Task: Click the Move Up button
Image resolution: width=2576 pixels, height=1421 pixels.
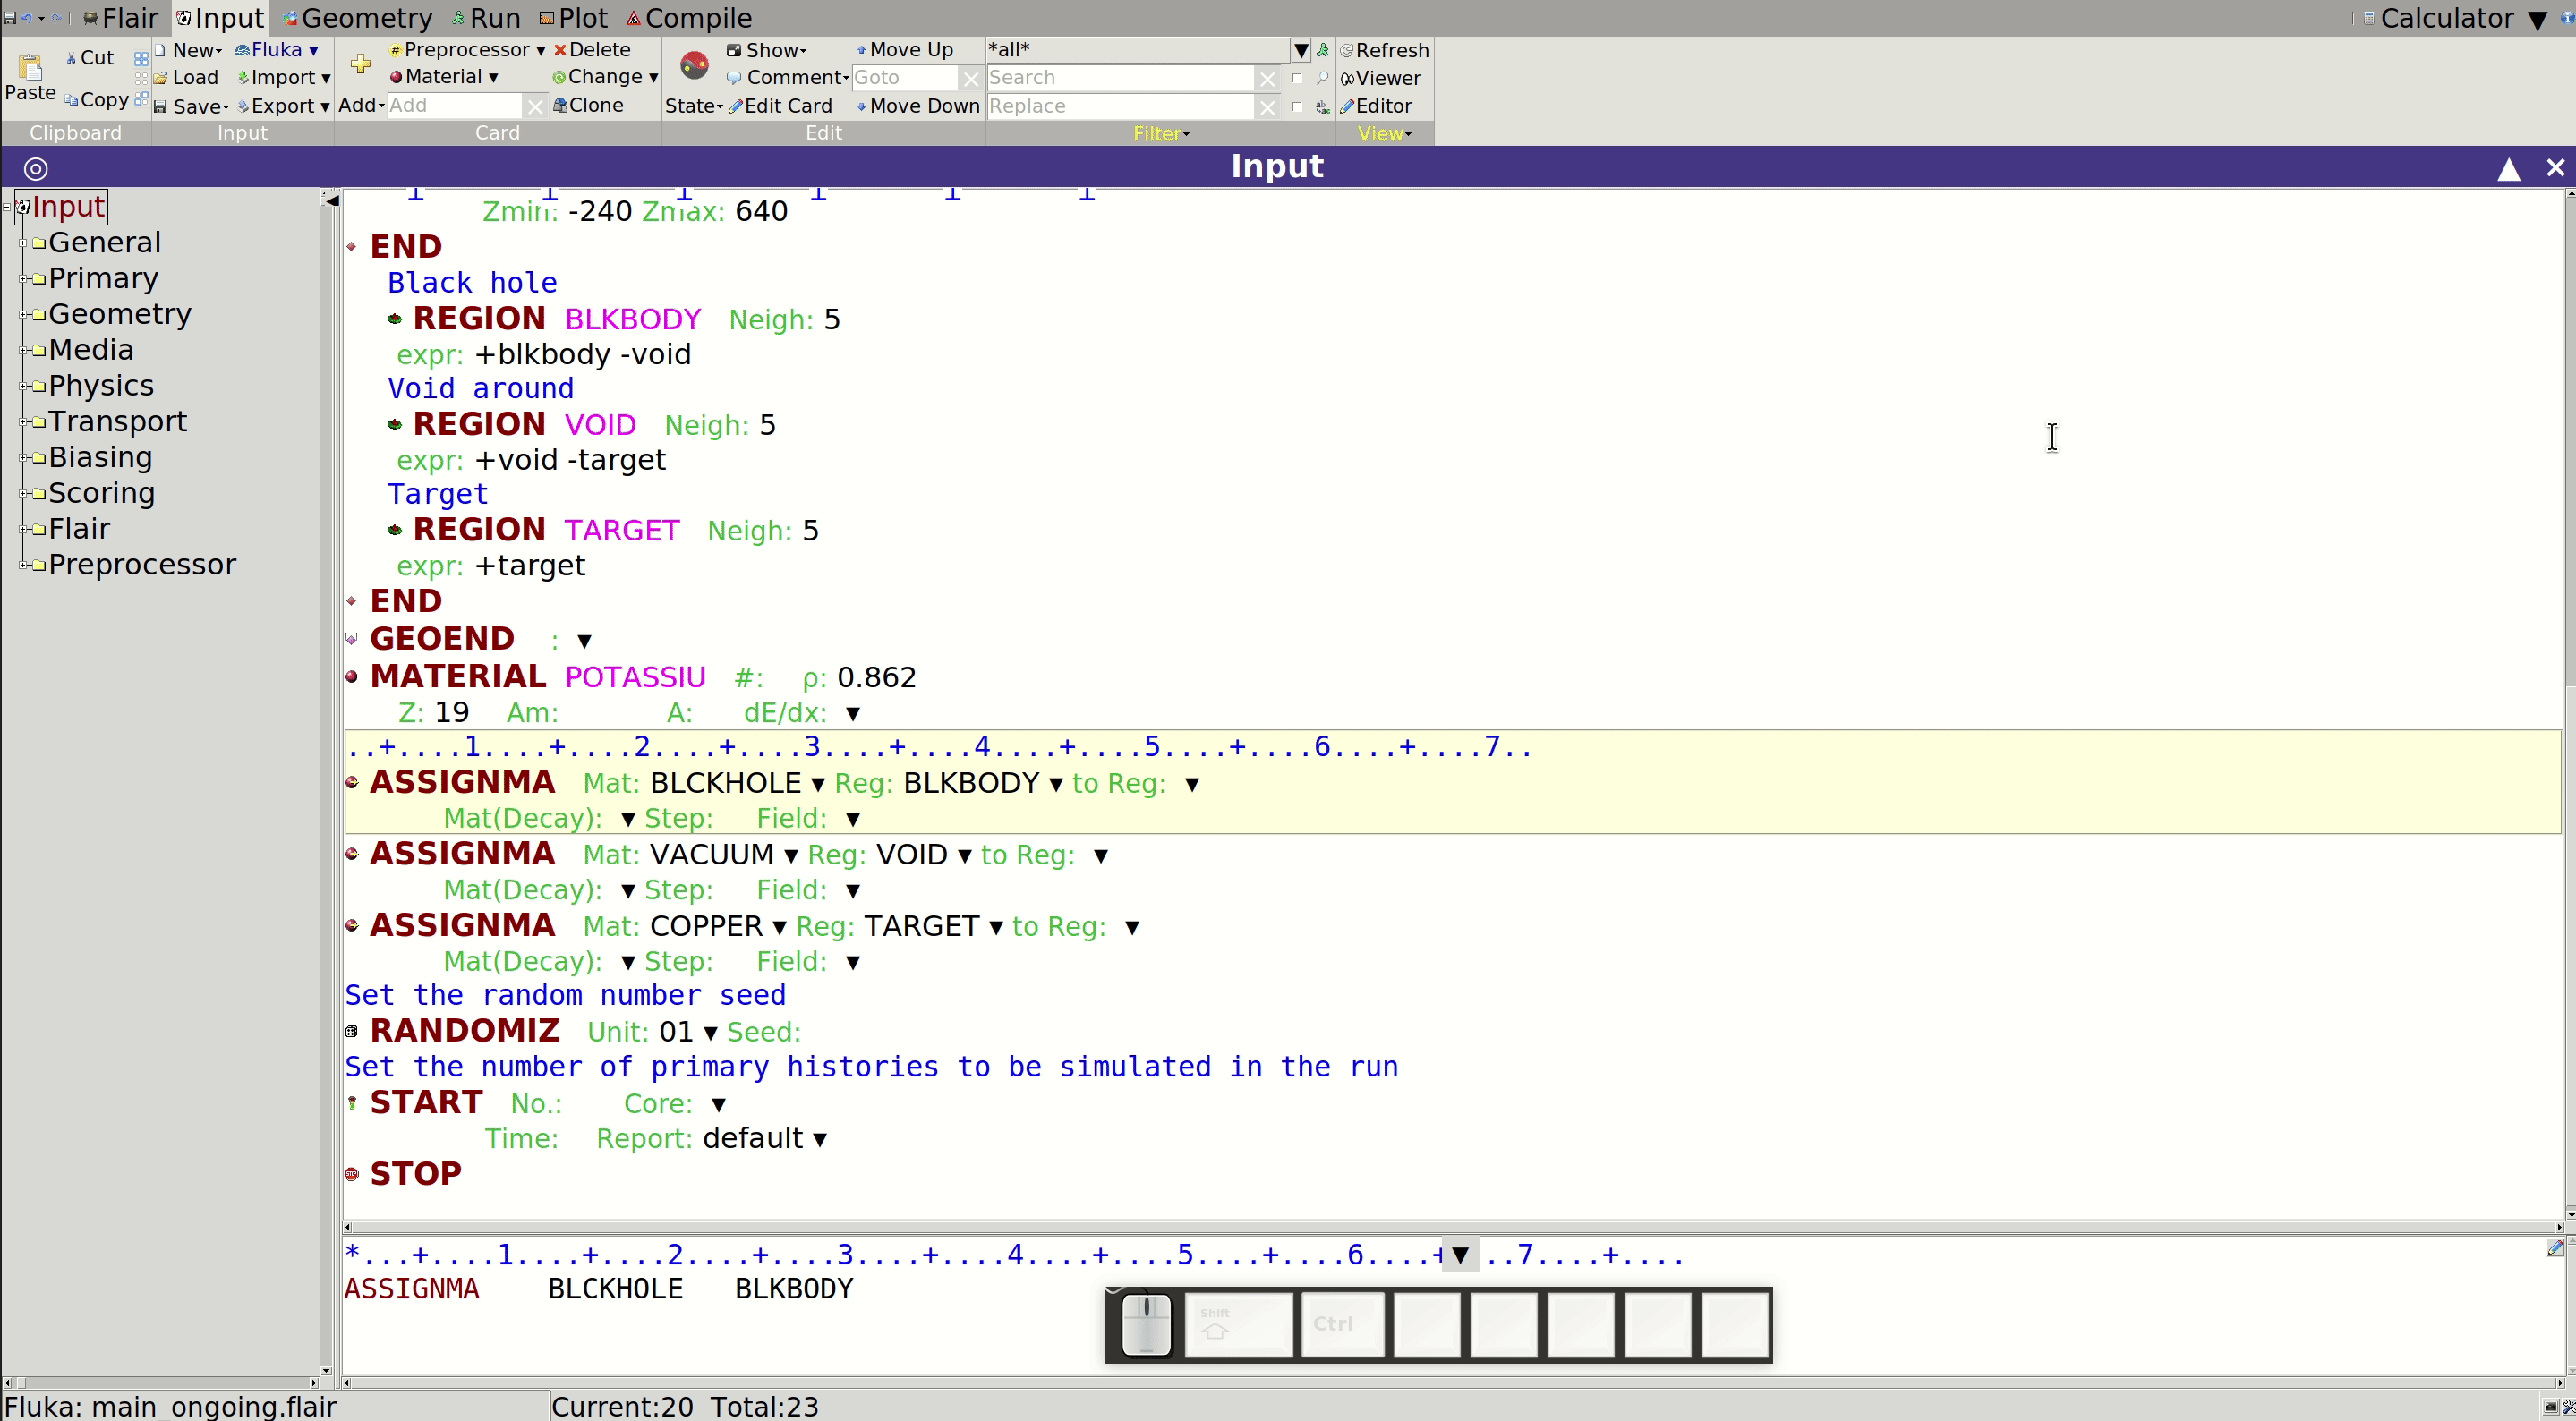Action: [905, 50]
